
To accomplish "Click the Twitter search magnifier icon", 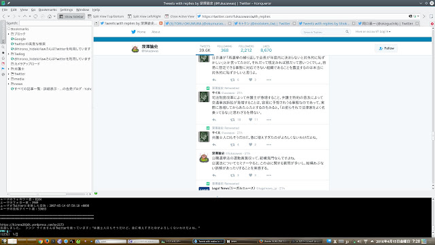I will [x=347, y=32].
